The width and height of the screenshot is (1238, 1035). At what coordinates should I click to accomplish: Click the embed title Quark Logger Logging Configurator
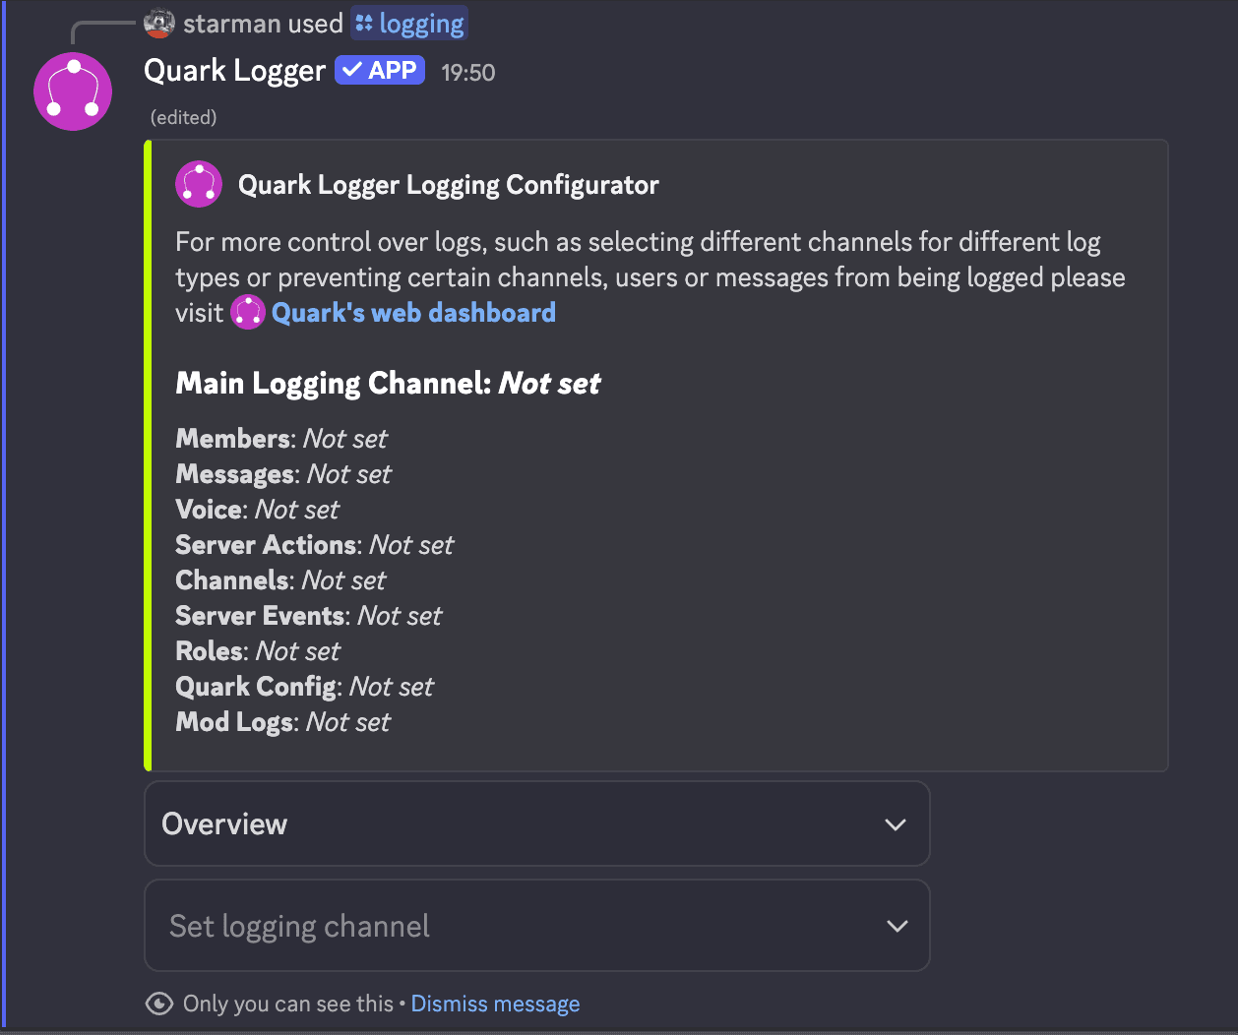[448, 184]
